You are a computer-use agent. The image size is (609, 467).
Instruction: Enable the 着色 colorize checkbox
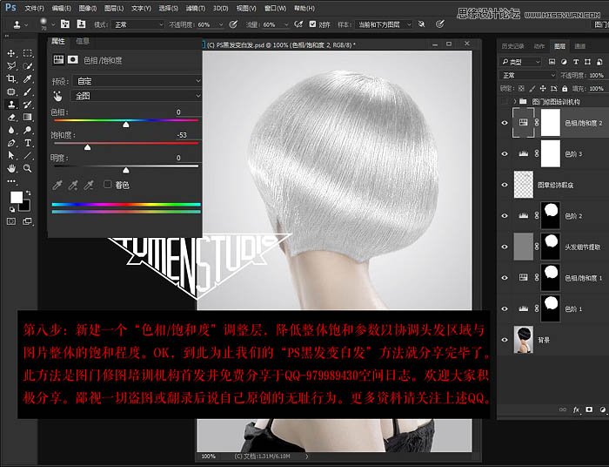[x=108, y=185]
